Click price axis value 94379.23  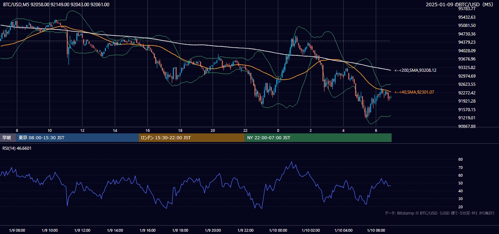click(467, 42)
